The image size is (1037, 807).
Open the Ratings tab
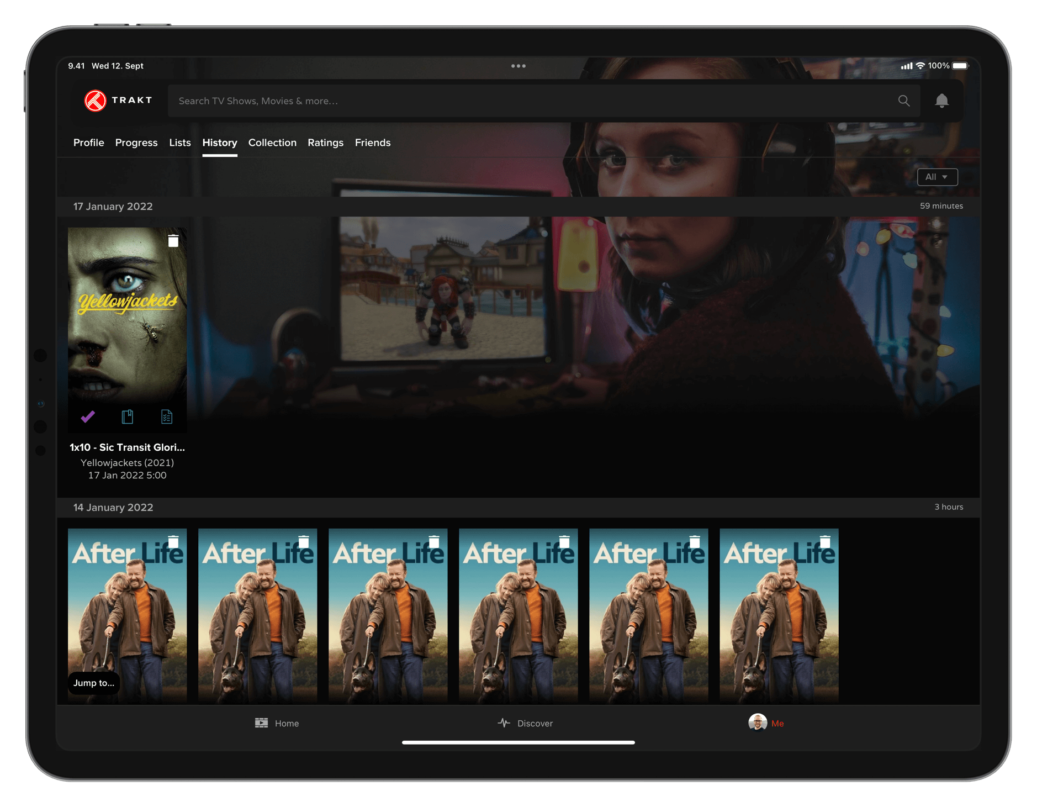tap(325, 143)
